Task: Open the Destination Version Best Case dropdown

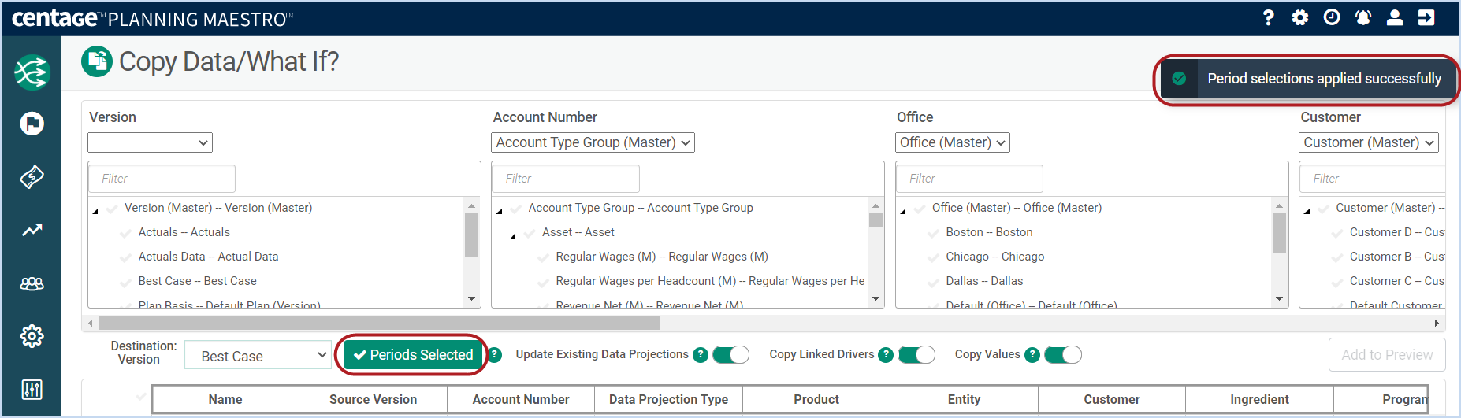Action: click(x=258, y=355)
